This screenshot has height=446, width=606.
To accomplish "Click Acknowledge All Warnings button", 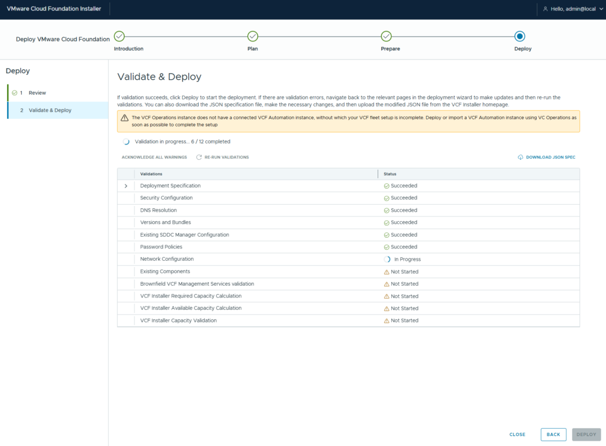I will click(x=154, y=157).
